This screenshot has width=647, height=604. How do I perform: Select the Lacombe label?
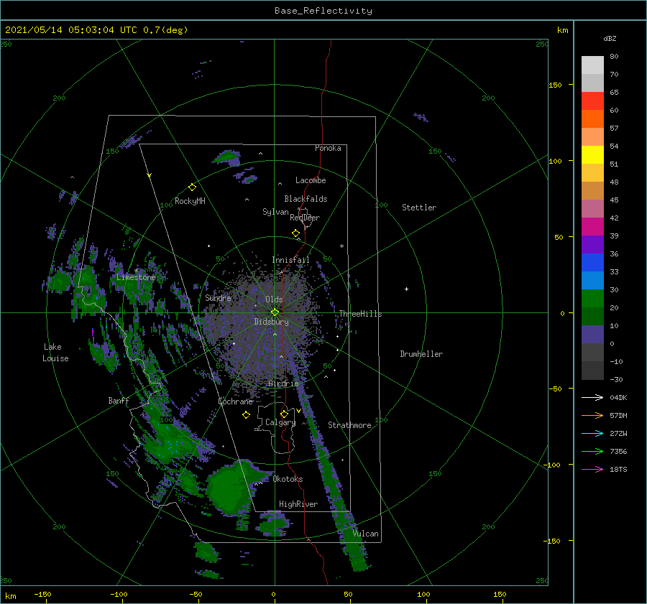[311, 180]
